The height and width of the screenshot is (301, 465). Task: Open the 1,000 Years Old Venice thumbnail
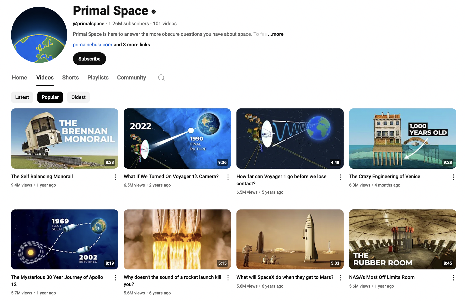[x=403, y=138]
